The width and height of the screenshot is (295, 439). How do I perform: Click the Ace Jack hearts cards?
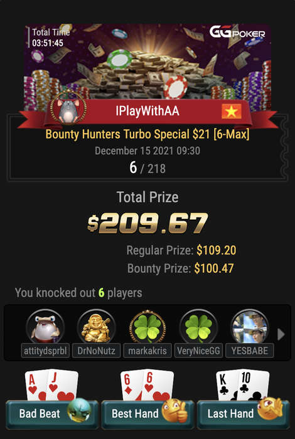[x=51, y=384]
